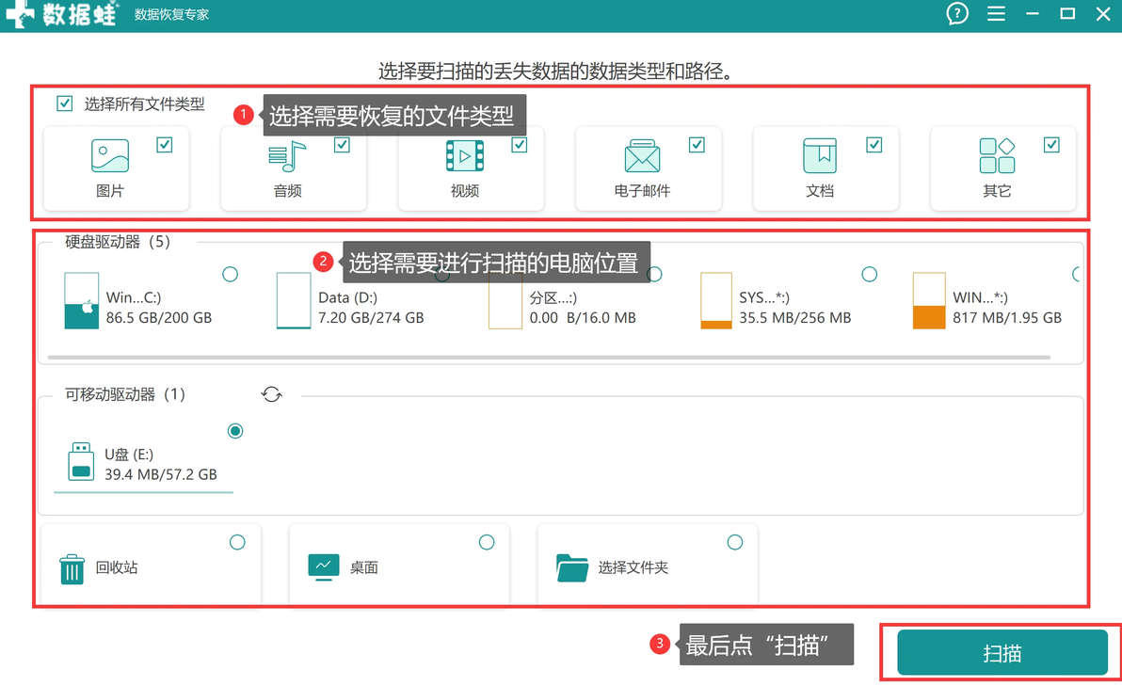Select the 其它 other types icon
This screenshot has width=1122, height=686.
coord(997,156)
